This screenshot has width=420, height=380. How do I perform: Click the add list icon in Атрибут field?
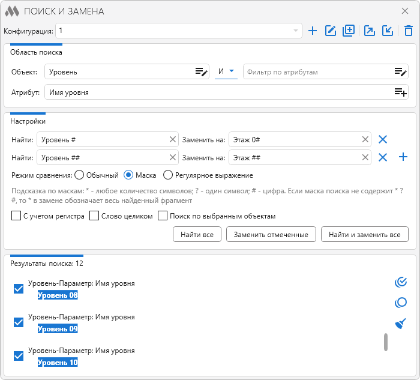[x=400, y=92]
